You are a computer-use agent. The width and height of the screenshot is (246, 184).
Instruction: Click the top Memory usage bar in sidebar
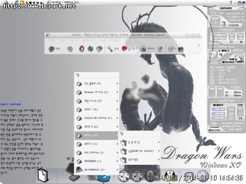[x=218, y=109]
